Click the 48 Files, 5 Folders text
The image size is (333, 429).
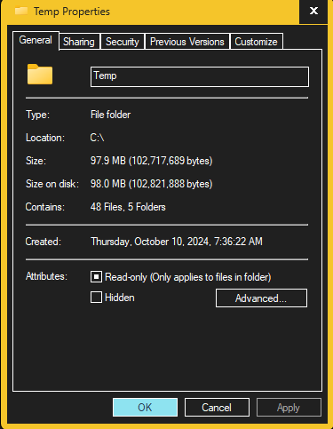pyautogui.click(x=128, y=207)
